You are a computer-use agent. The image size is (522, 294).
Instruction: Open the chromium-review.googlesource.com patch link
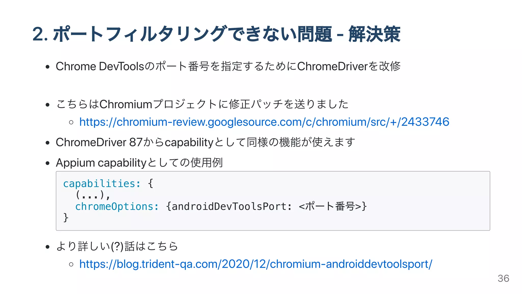[264, 122]
